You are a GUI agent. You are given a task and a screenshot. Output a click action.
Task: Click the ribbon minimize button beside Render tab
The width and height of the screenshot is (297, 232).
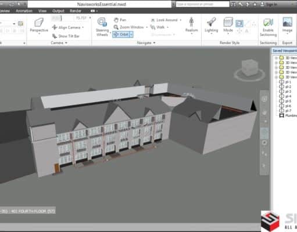point(94,11)
